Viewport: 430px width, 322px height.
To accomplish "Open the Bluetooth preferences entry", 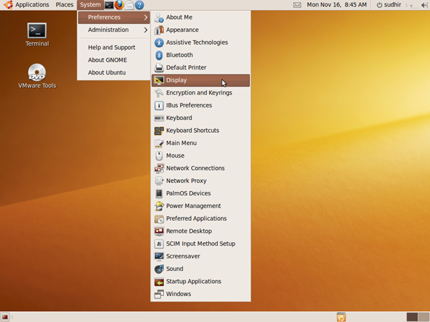I will click(x=179, y=55).
